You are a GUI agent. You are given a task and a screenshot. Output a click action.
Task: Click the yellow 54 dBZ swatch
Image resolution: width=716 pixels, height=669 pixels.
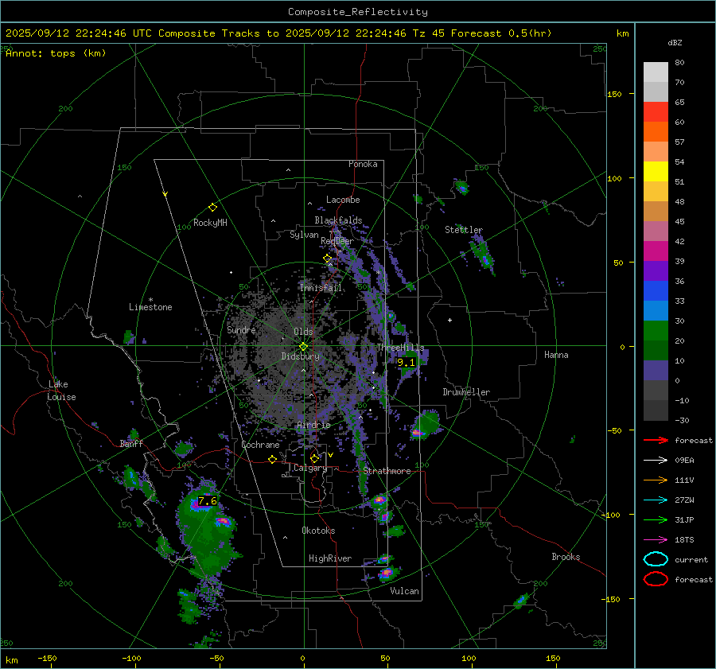[x=656, y=171]
